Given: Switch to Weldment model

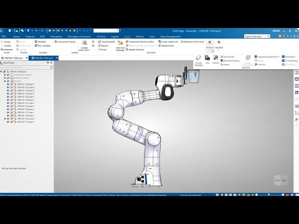Looking at the screenshot, I should pyautogui.click(x=7, y=50).
